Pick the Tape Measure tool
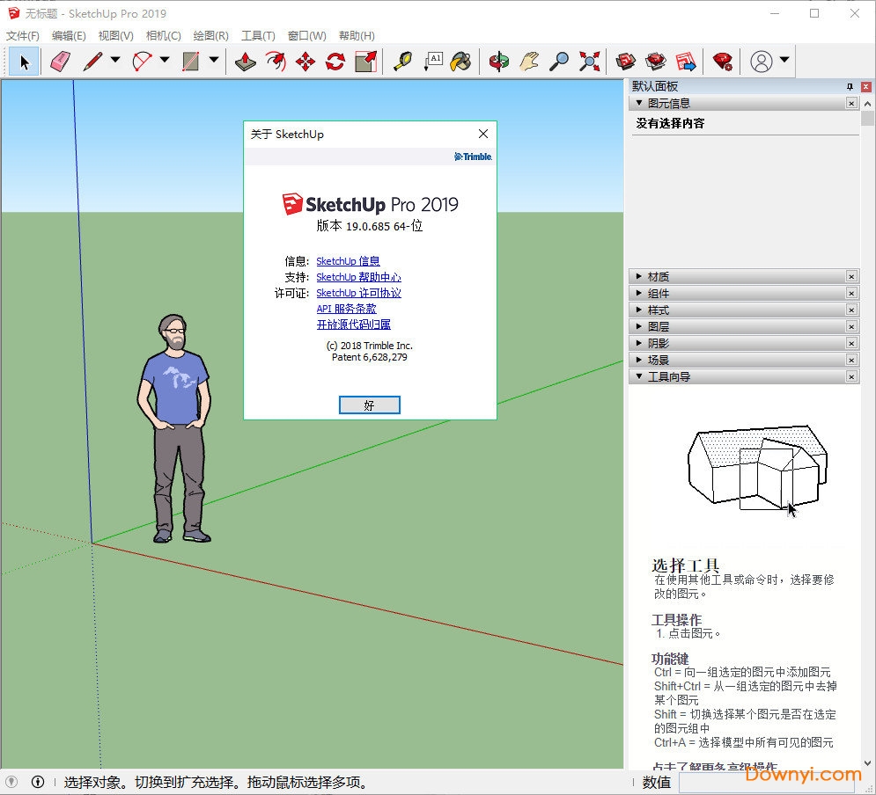 click(x=402, y=62)
